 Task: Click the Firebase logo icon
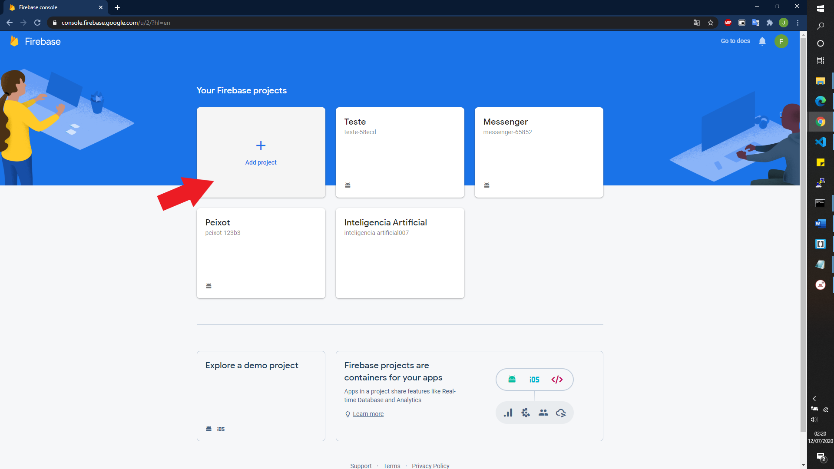click(x=14, y=41)
